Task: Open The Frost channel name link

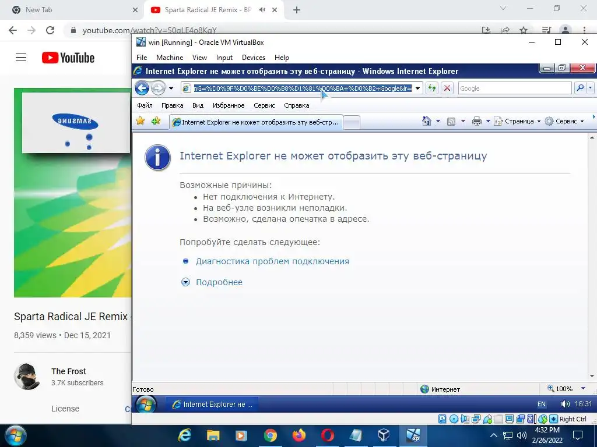Action: 69,371
